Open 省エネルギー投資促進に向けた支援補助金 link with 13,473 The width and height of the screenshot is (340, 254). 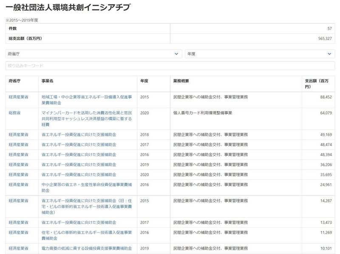[x=79, y=222]
